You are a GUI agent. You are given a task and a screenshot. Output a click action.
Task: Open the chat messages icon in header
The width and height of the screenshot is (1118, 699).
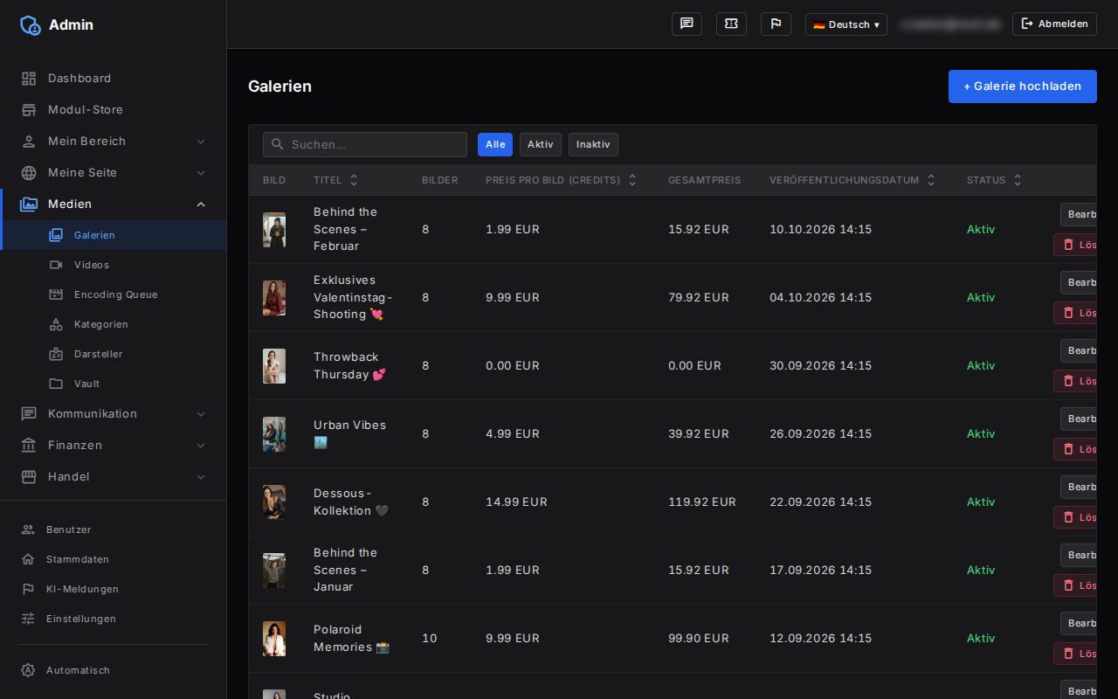coord(687,24)
